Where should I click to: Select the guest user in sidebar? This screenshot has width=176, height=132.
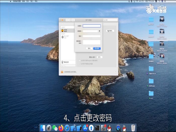point(68,37)
